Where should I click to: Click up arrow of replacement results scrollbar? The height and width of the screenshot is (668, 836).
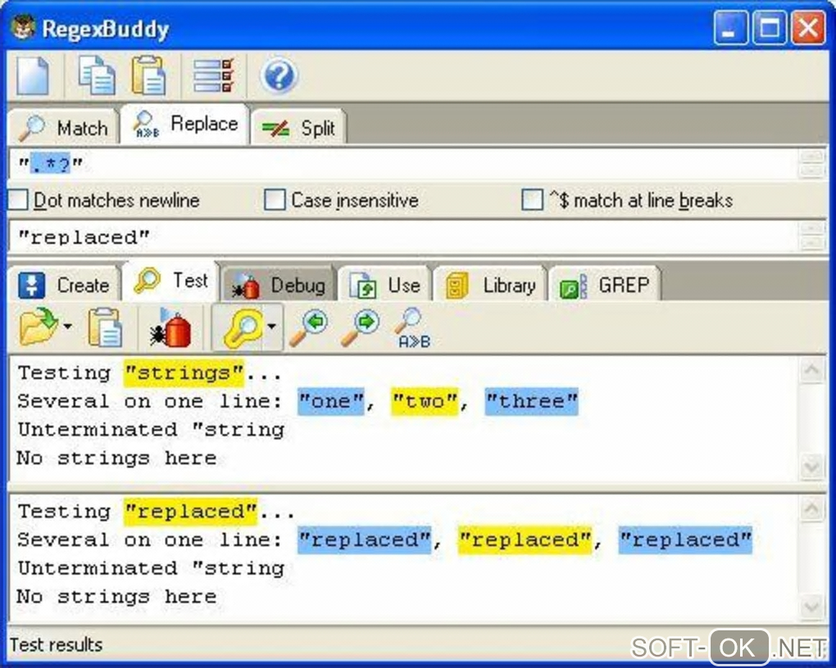812,509
